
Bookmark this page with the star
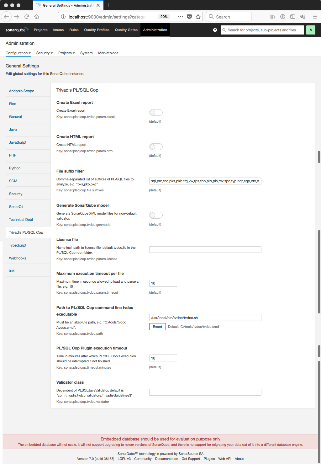pos(198,17)
